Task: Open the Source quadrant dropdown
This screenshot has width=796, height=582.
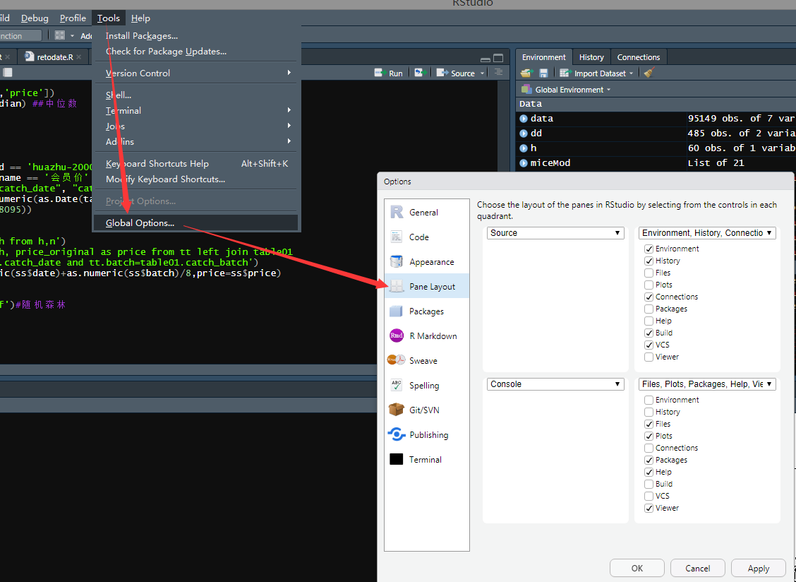Action: tap(555, 233)
